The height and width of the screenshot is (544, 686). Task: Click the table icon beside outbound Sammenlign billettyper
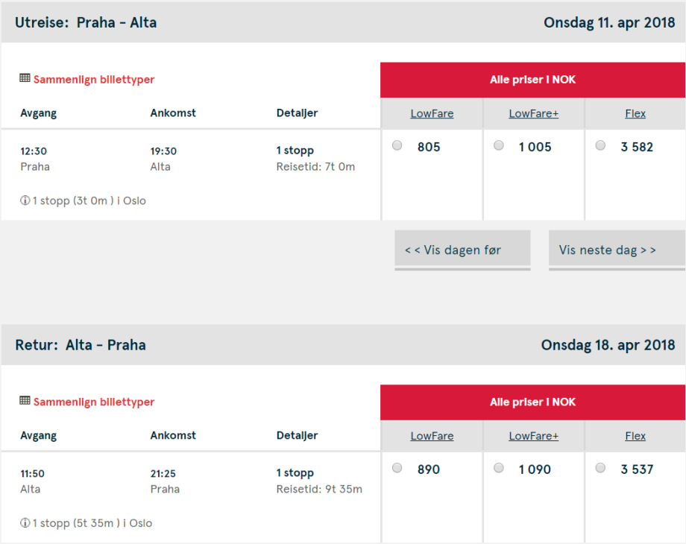(25, 78)
